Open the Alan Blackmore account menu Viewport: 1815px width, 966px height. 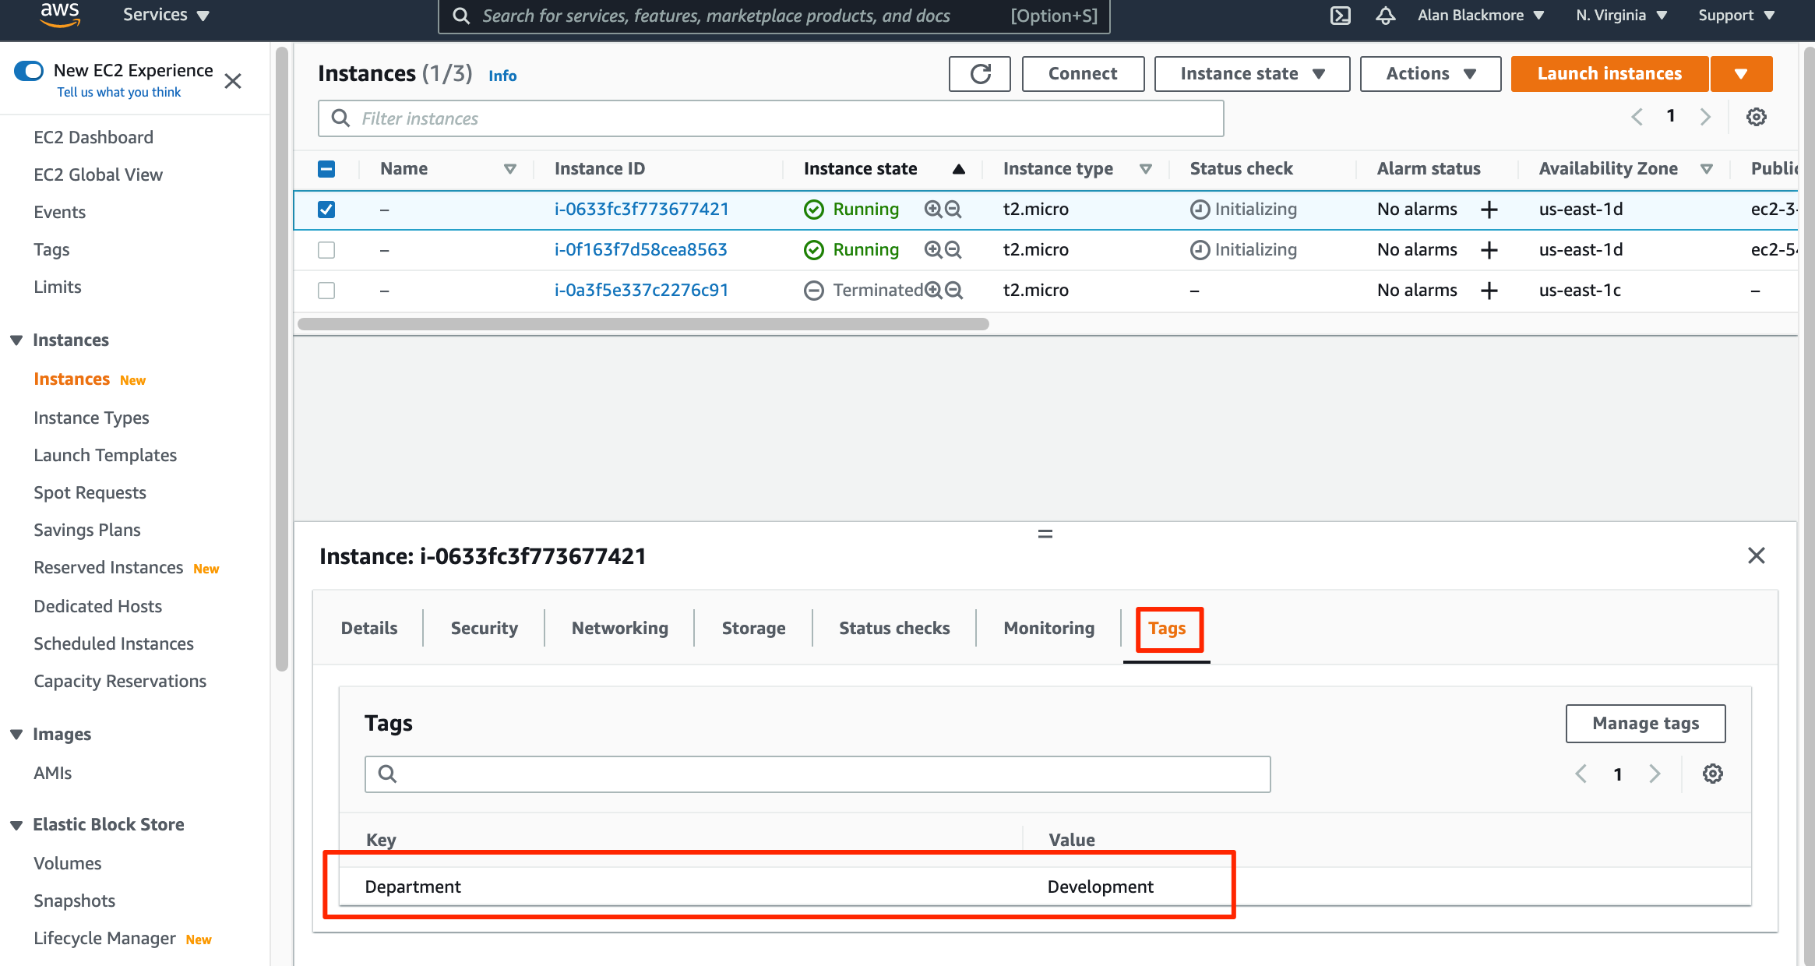pyautogui.click(x=1481, y=15)
